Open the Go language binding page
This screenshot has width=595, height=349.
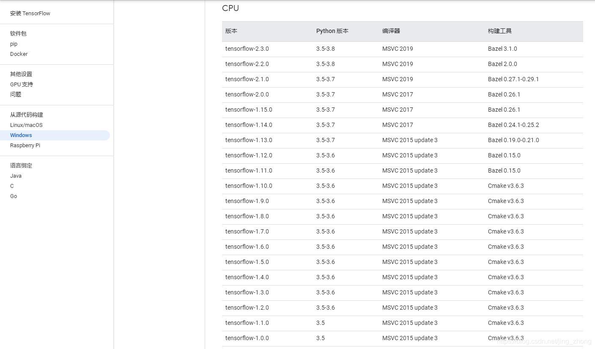[x=14, y=196]
